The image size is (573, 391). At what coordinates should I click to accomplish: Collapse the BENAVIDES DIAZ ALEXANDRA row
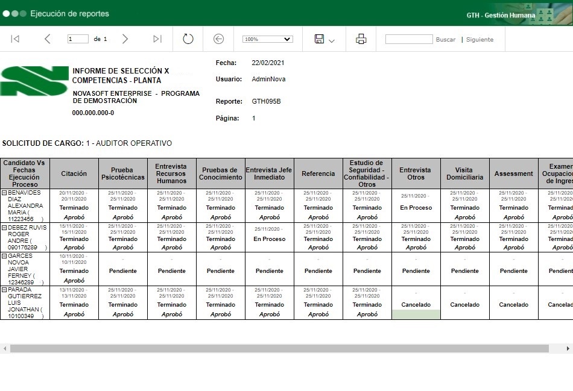pyautogui.click(x=4, y=193)
